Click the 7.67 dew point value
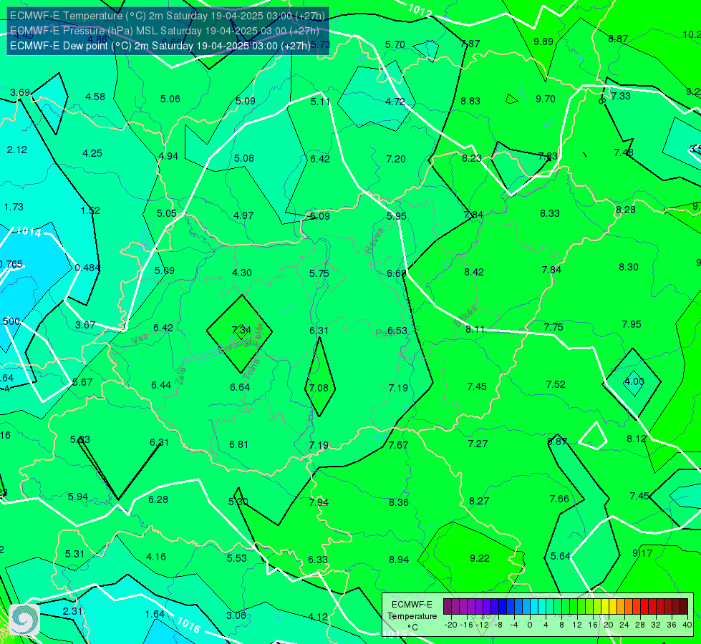This screenshot has height=644, width=701. point(398,445)
